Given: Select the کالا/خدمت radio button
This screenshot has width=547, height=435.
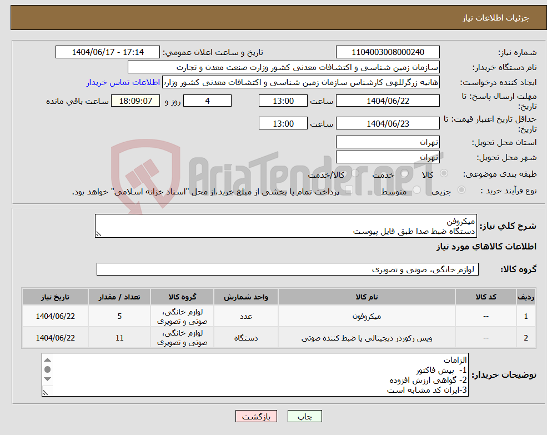Looking at the screenshot, I should (x=355, y=173).
